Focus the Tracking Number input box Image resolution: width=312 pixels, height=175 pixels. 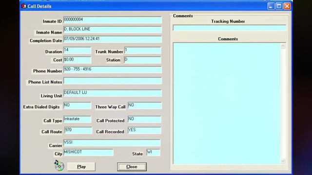click(x=230, y=28)
